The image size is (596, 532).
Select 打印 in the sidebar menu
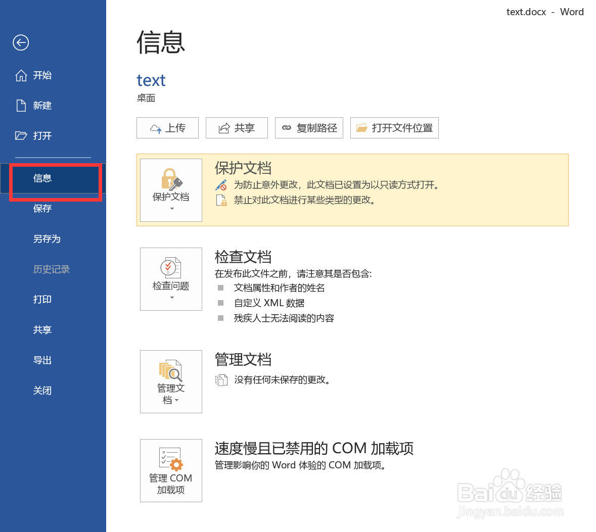click(42, 299)
